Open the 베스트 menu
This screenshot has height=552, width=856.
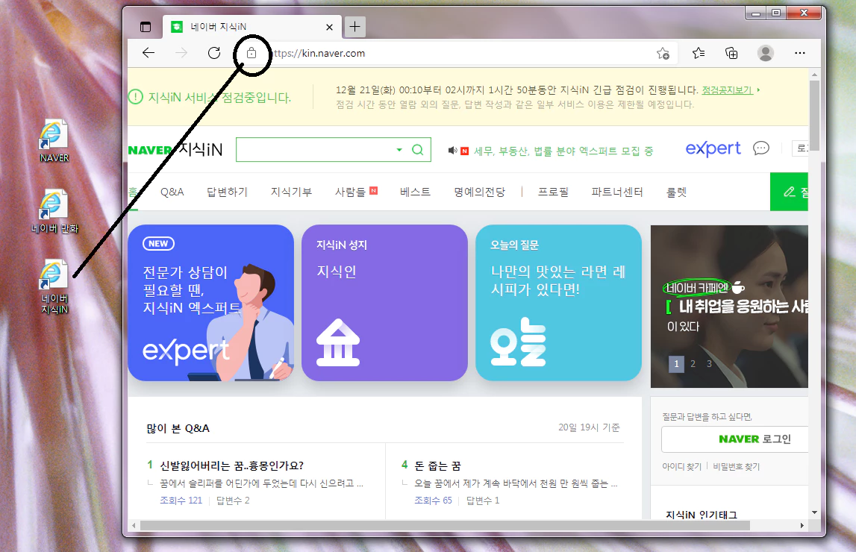pyautogui.click(x=415, y=192)
